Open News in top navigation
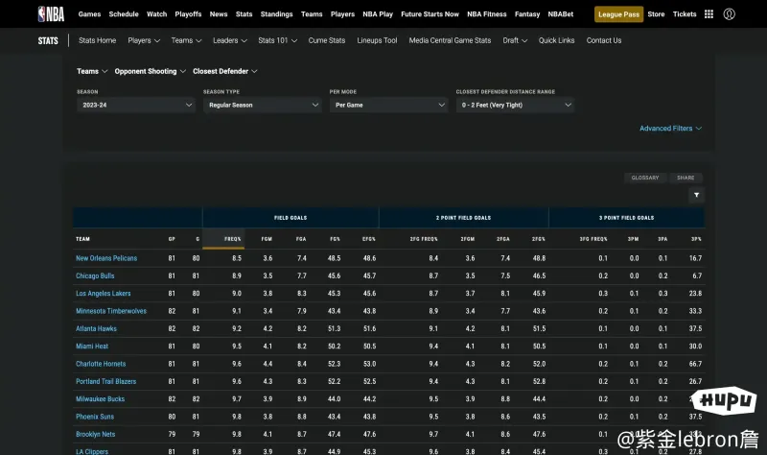Viewport: 767px width, 455px height. 219,14
